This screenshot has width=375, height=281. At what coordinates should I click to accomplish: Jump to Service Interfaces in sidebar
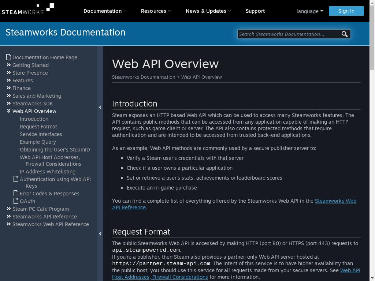(41, 134)
